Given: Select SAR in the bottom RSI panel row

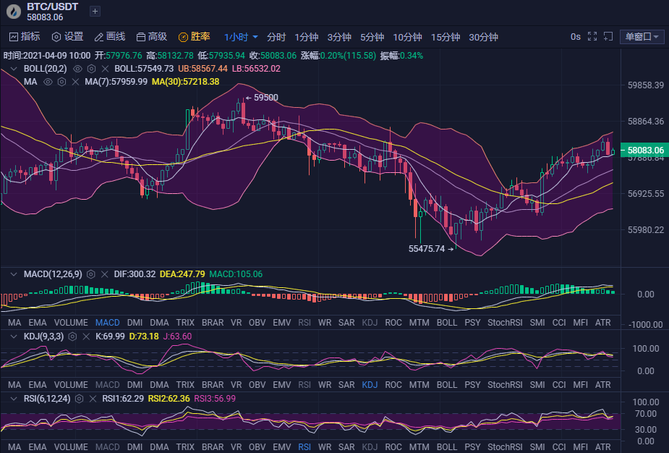Looking at the screenshot, I should pyautogui.click(x=346, y=447).
